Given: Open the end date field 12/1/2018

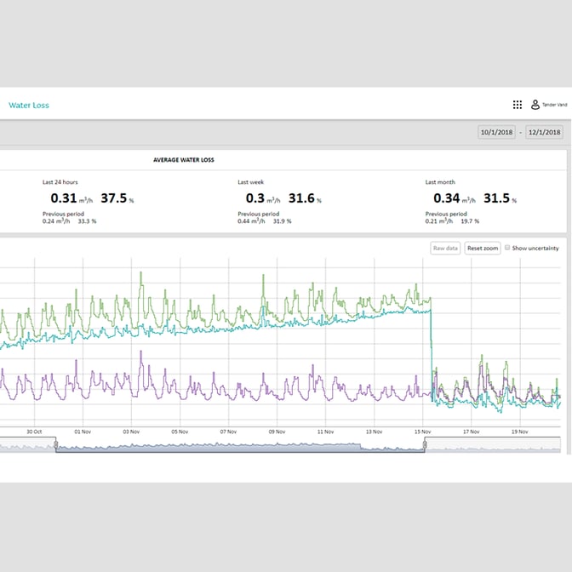Looking at the screenshot, I should tap(544, 132).
